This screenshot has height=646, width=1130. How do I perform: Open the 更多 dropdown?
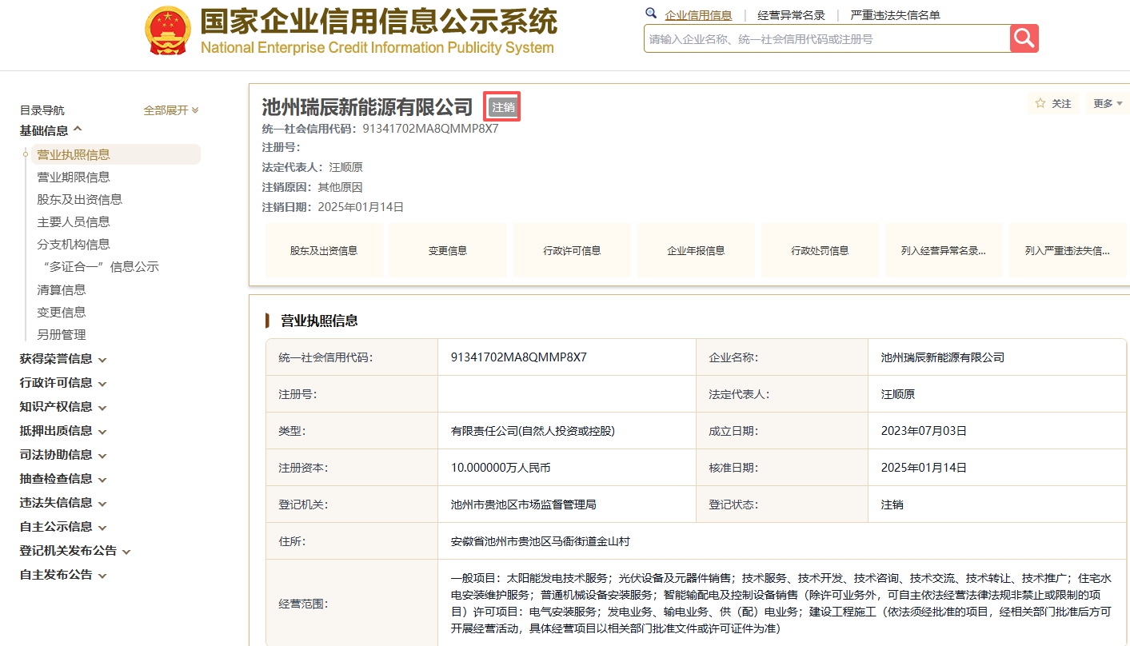[1108, 103]
